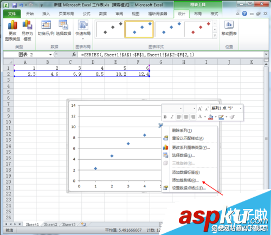Click the Insert Function fx icon
271x235 pixels.
(74, 55)
